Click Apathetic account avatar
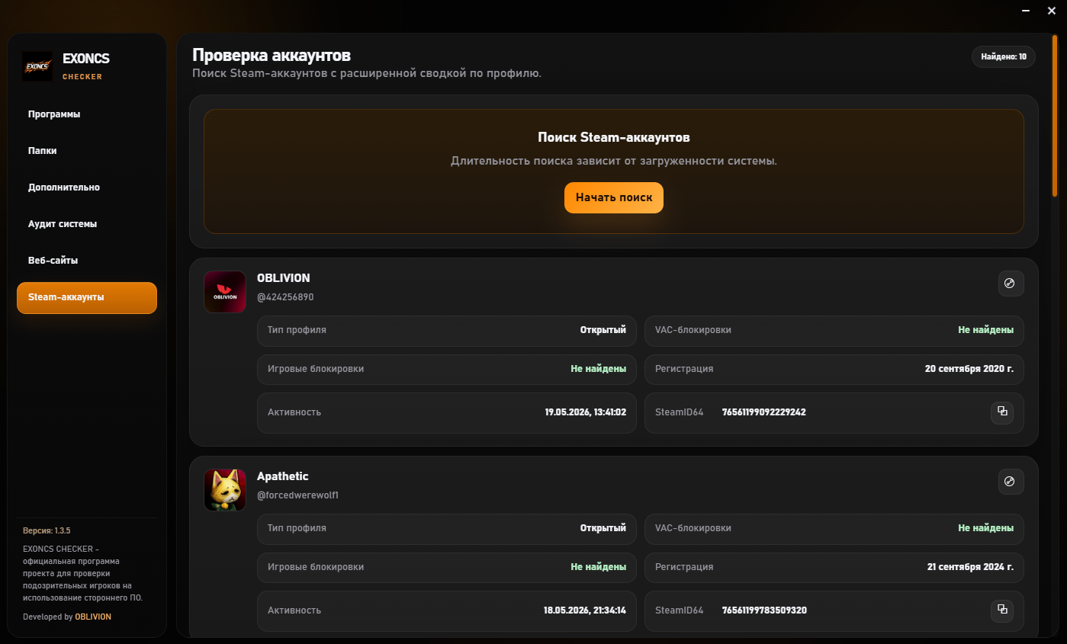The height and width of the screenshot is (644, 1067). [225, 490]
